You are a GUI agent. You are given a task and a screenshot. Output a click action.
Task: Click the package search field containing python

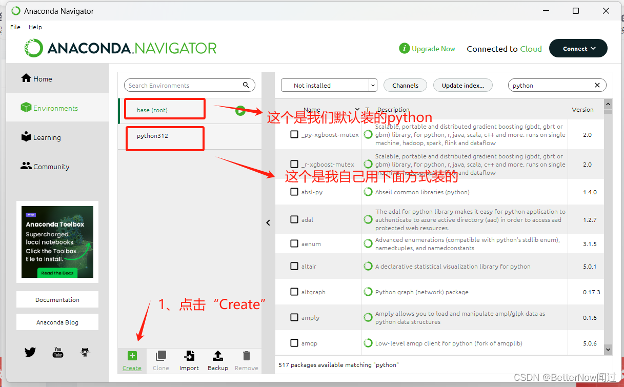click(557, 85)
